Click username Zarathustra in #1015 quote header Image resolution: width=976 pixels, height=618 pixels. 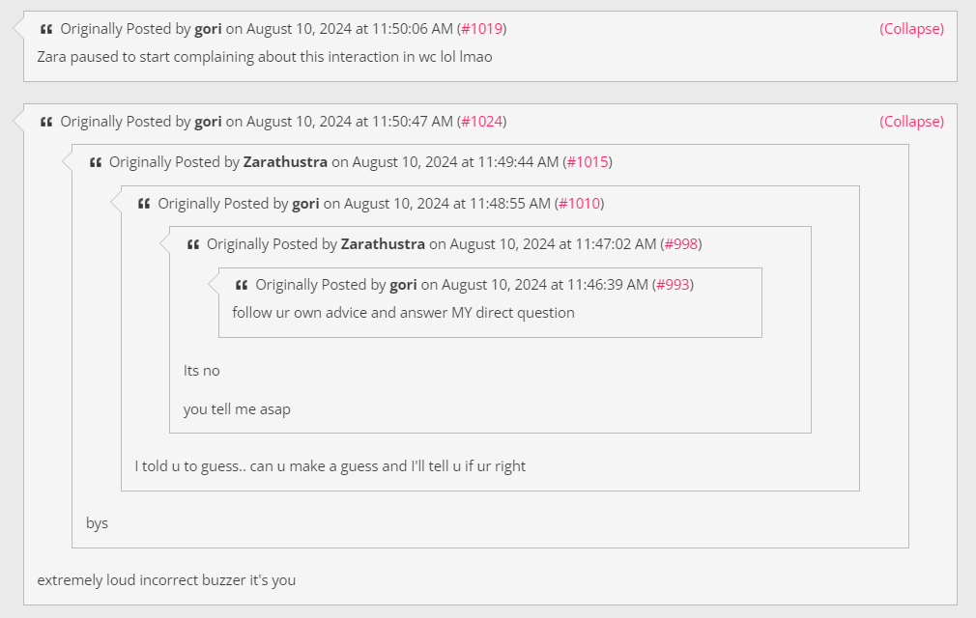pos(285,162)
